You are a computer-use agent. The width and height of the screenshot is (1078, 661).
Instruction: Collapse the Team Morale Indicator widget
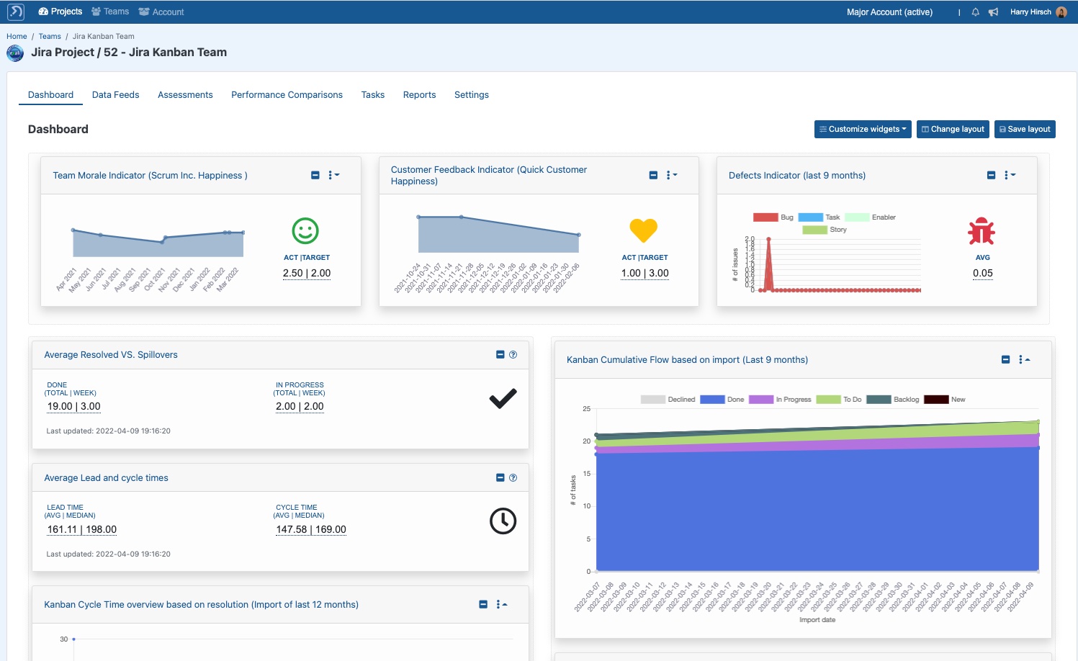click(315, 175)
